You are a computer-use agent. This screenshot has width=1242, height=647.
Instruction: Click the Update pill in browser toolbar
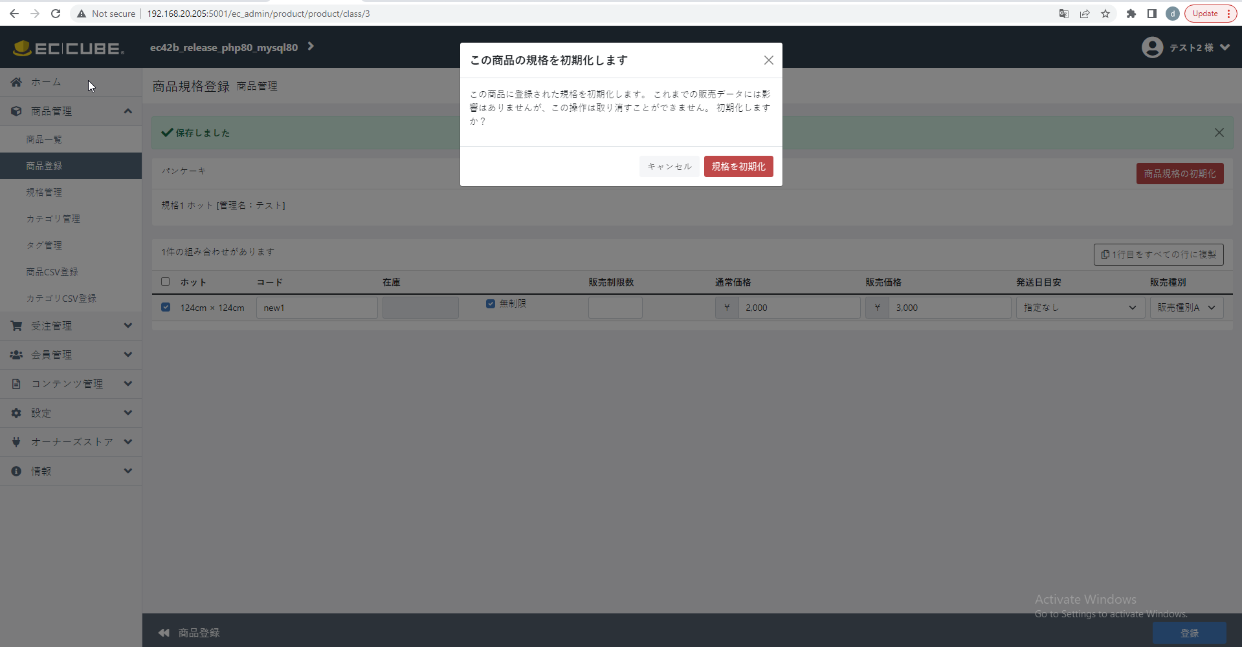tap(1204, 13)
